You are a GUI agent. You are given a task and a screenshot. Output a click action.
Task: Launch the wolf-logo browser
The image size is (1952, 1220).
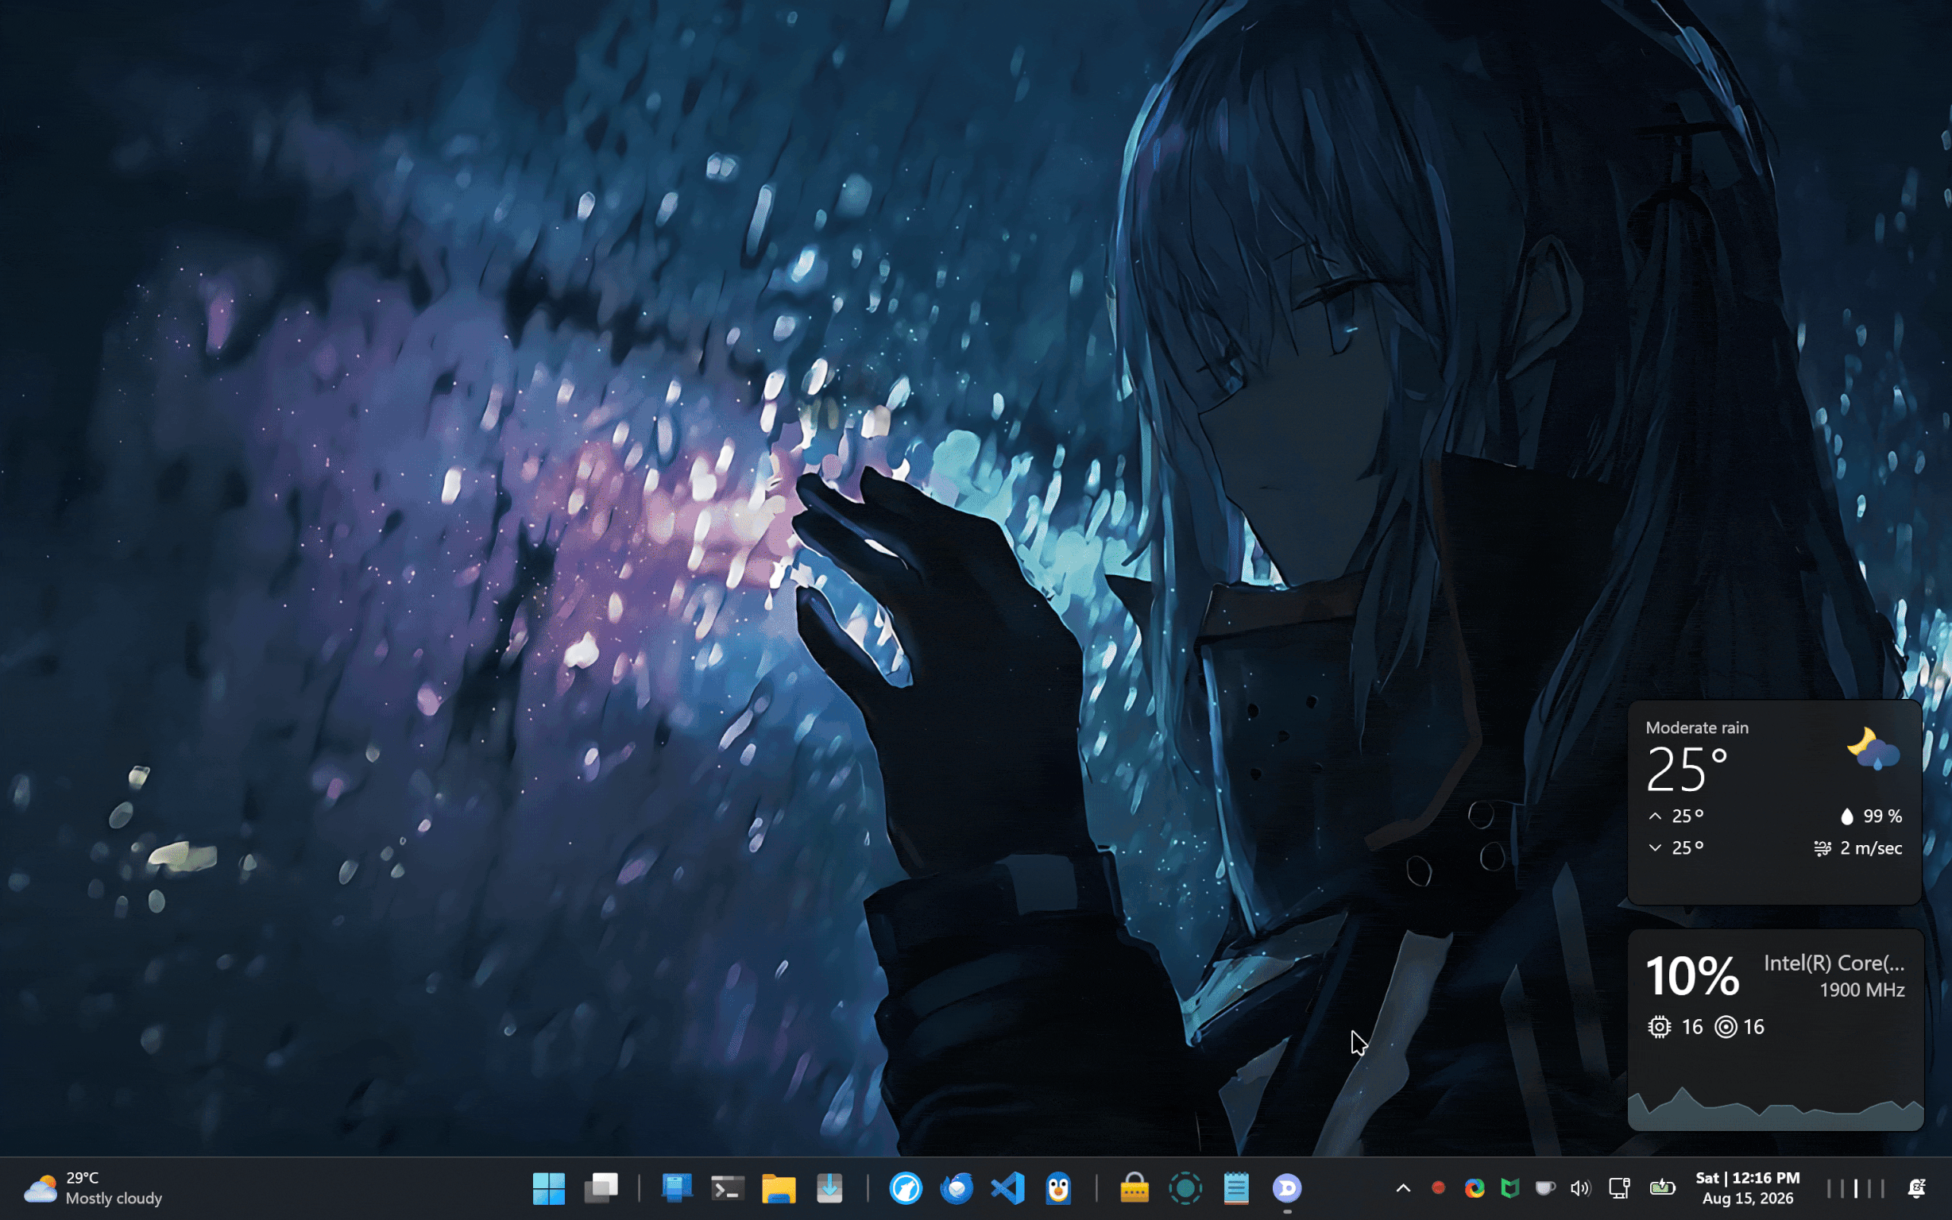[x=906, y=1187]
